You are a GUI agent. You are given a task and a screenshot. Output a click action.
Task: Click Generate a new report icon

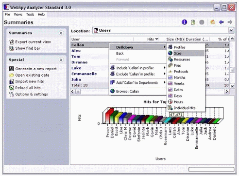click(11, 69)
